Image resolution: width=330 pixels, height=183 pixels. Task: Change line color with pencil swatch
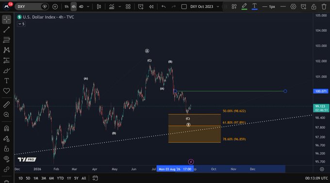point(244,7)
